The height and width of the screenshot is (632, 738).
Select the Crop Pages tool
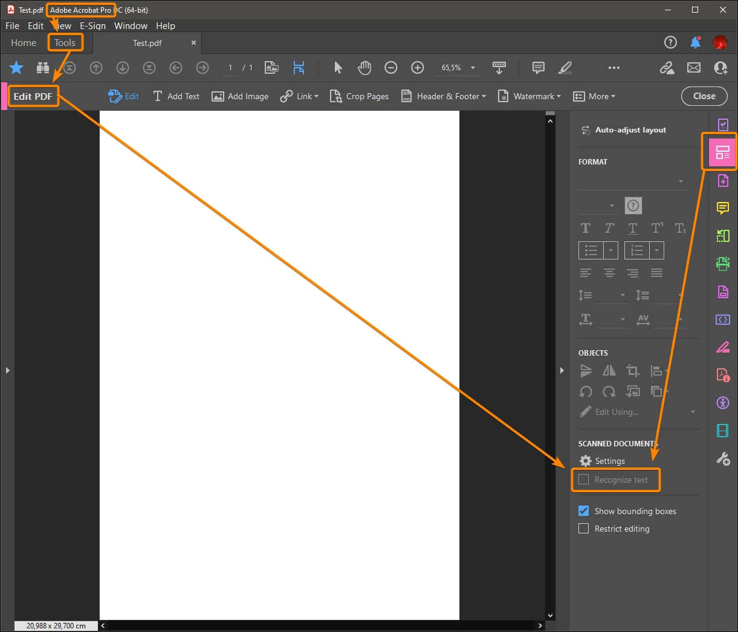(x=359, y=96)
